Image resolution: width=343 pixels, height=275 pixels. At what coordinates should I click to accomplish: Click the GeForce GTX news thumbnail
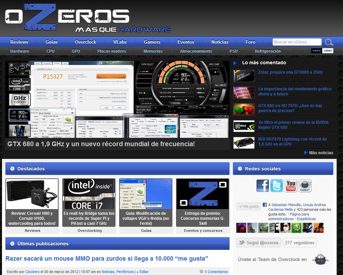point(244,126)
